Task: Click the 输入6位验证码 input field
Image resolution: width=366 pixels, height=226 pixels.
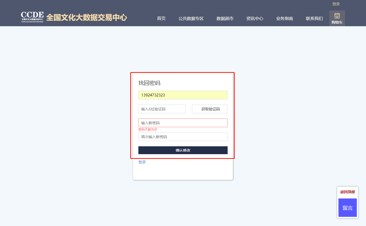Action: point(162,109)
